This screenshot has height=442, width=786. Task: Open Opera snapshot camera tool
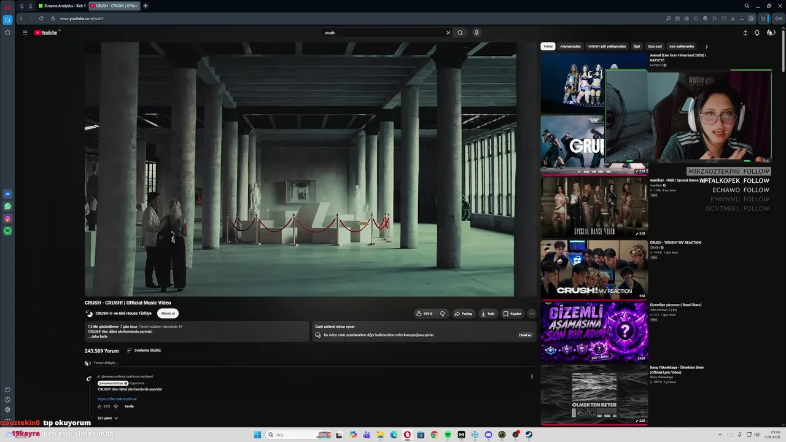687,18
